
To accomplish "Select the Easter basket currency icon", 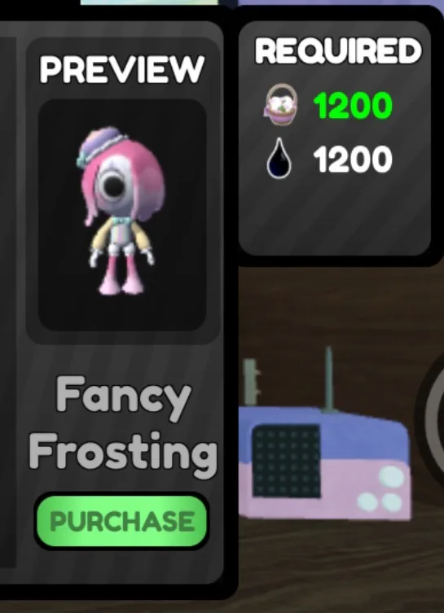I will click(281, 105).
